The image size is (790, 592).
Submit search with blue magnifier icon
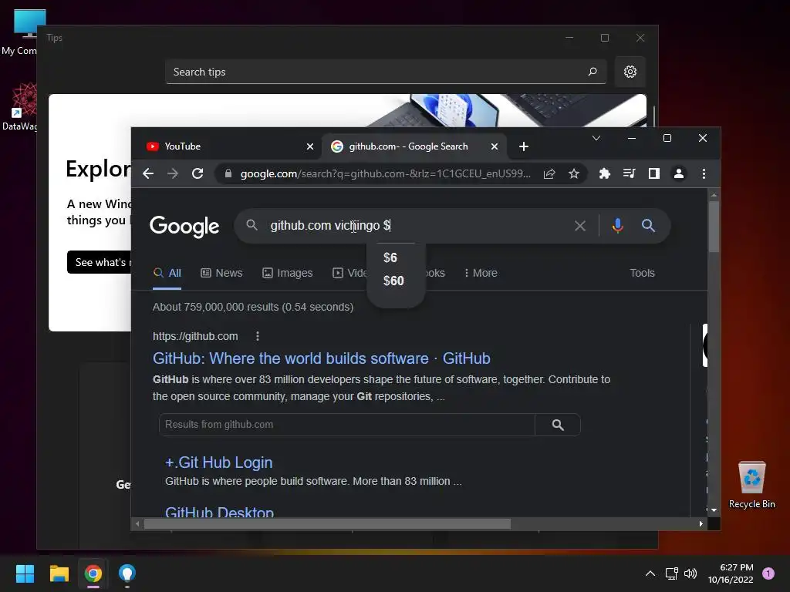[x=648, y=226]
